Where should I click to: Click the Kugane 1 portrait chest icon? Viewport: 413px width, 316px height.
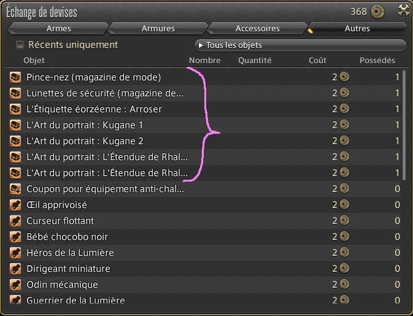15,125
